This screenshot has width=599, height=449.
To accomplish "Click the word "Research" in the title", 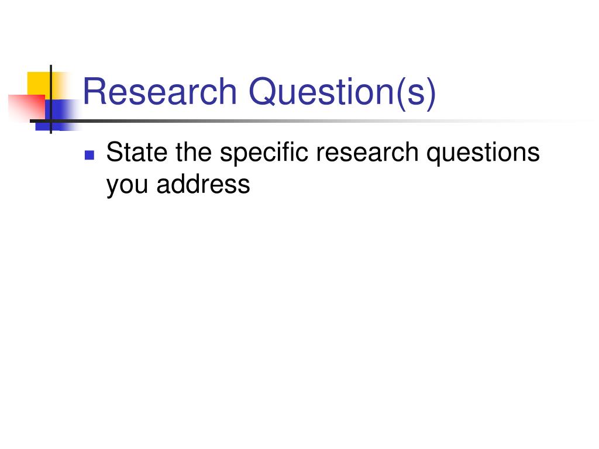I will click(x=160, y=92).
